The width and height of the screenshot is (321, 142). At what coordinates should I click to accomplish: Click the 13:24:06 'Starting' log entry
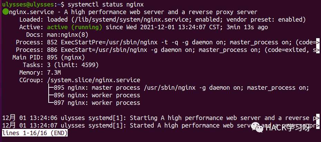tap(159, 118)
